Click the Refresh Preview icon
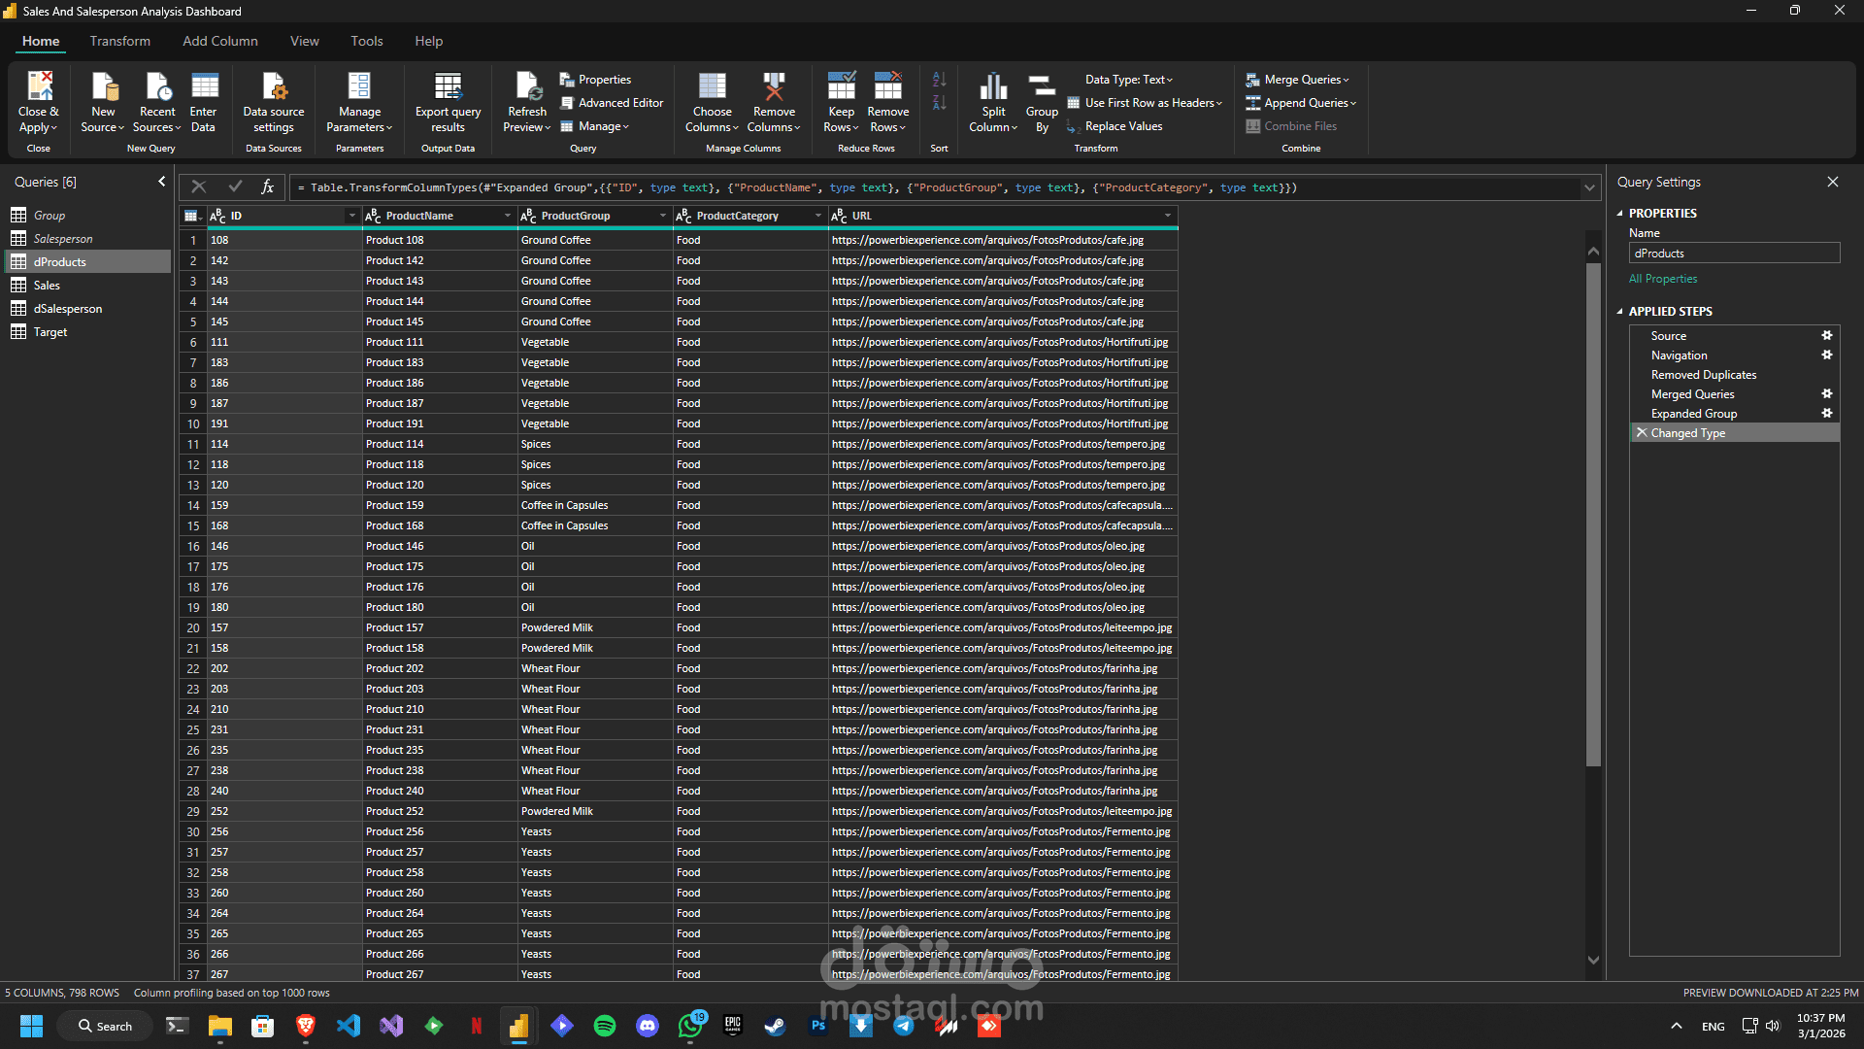The height and width of the screenshot is (1049, 1864). 527,86
